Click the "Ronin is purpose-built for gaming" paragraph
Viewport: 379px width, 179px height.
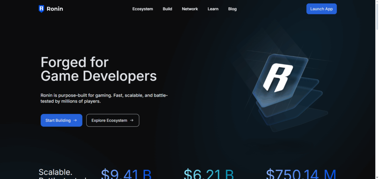pos(104,98)
